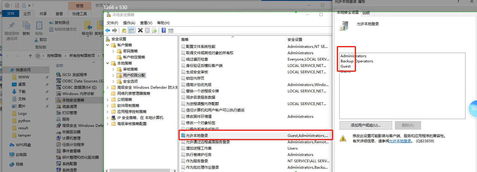The image size is (477, 172).
Task: Click the blue Help question mark icon
Action: click(164, 30)
